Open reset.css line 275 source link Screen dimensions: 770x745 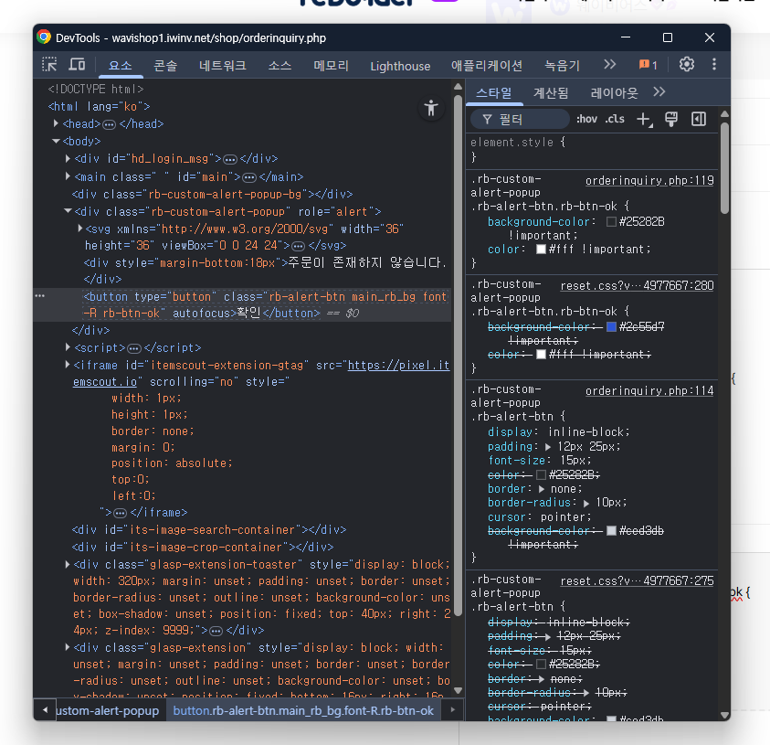(637, 580)
